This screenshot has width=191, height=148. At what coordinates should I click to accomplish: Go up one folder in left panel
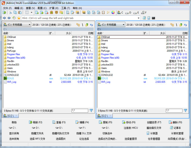coord(87,25)
